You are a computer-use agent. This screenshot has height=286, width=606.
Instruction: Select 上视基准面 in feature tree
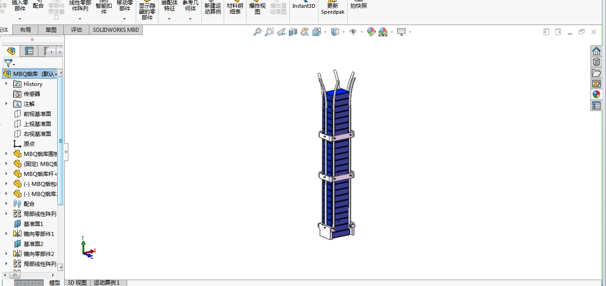coord(37,124)
